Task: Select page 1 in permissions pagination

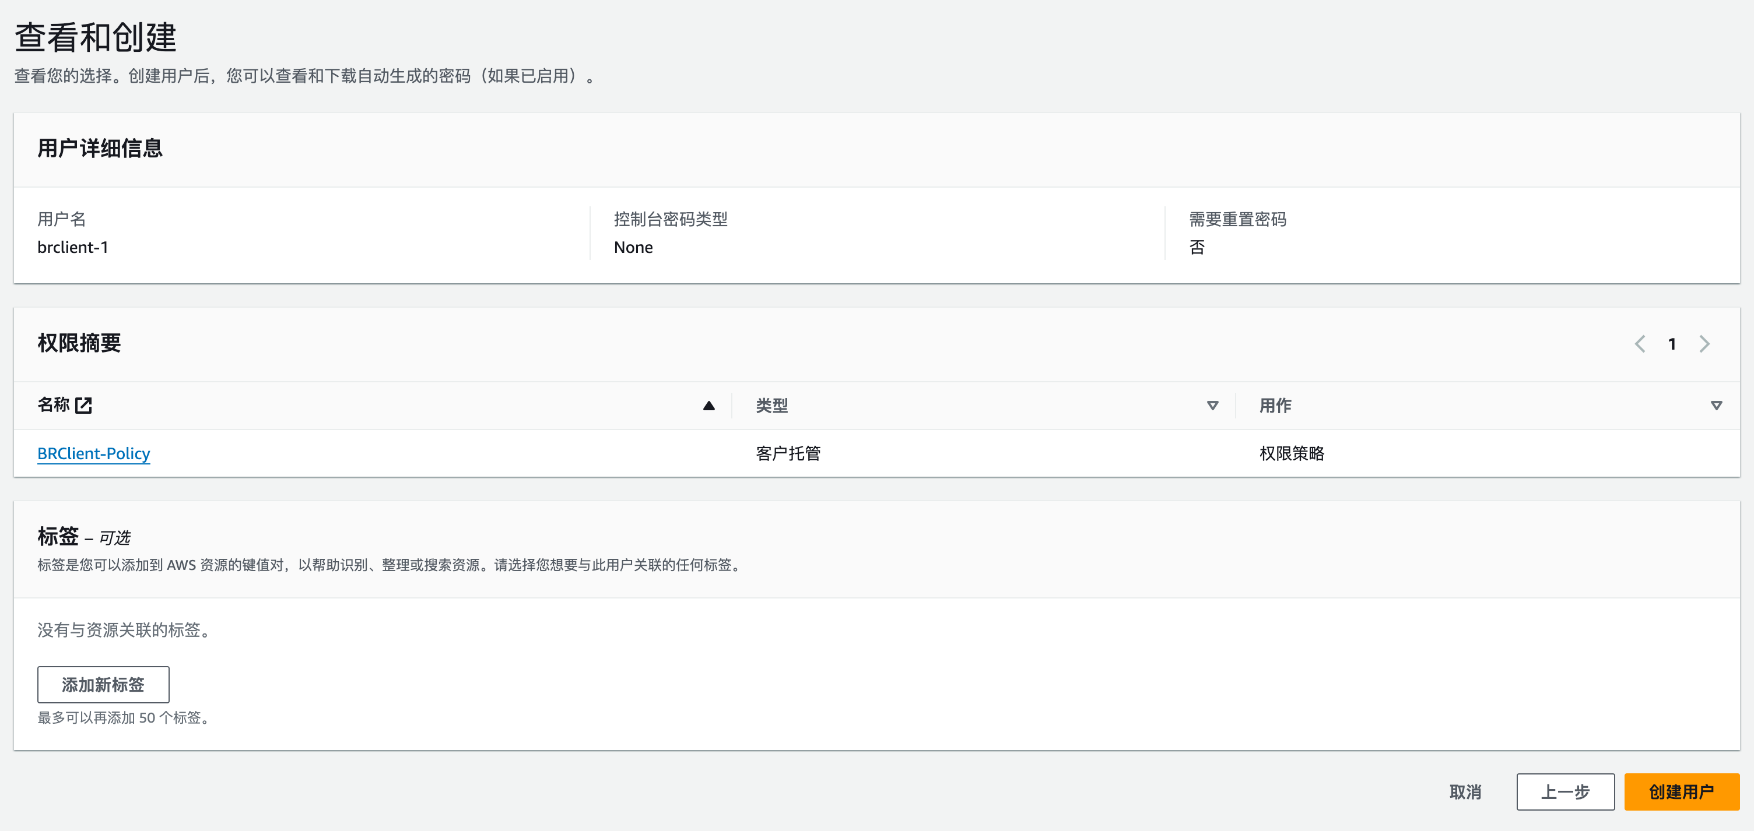Action: (x=1672, y=344)
